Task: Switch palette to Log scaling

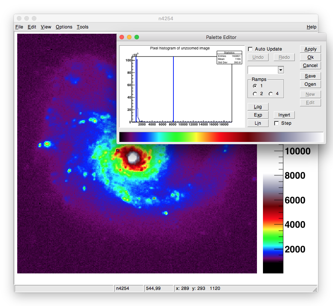Action: point(258,107)
